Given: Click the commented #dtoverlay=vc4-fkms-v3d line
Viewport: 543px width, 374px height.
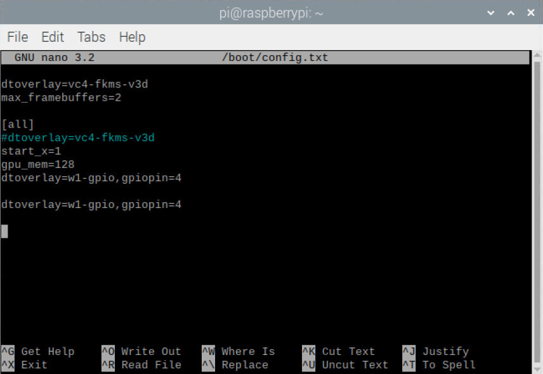Looking at the screenshot, I should coord(78,138).
